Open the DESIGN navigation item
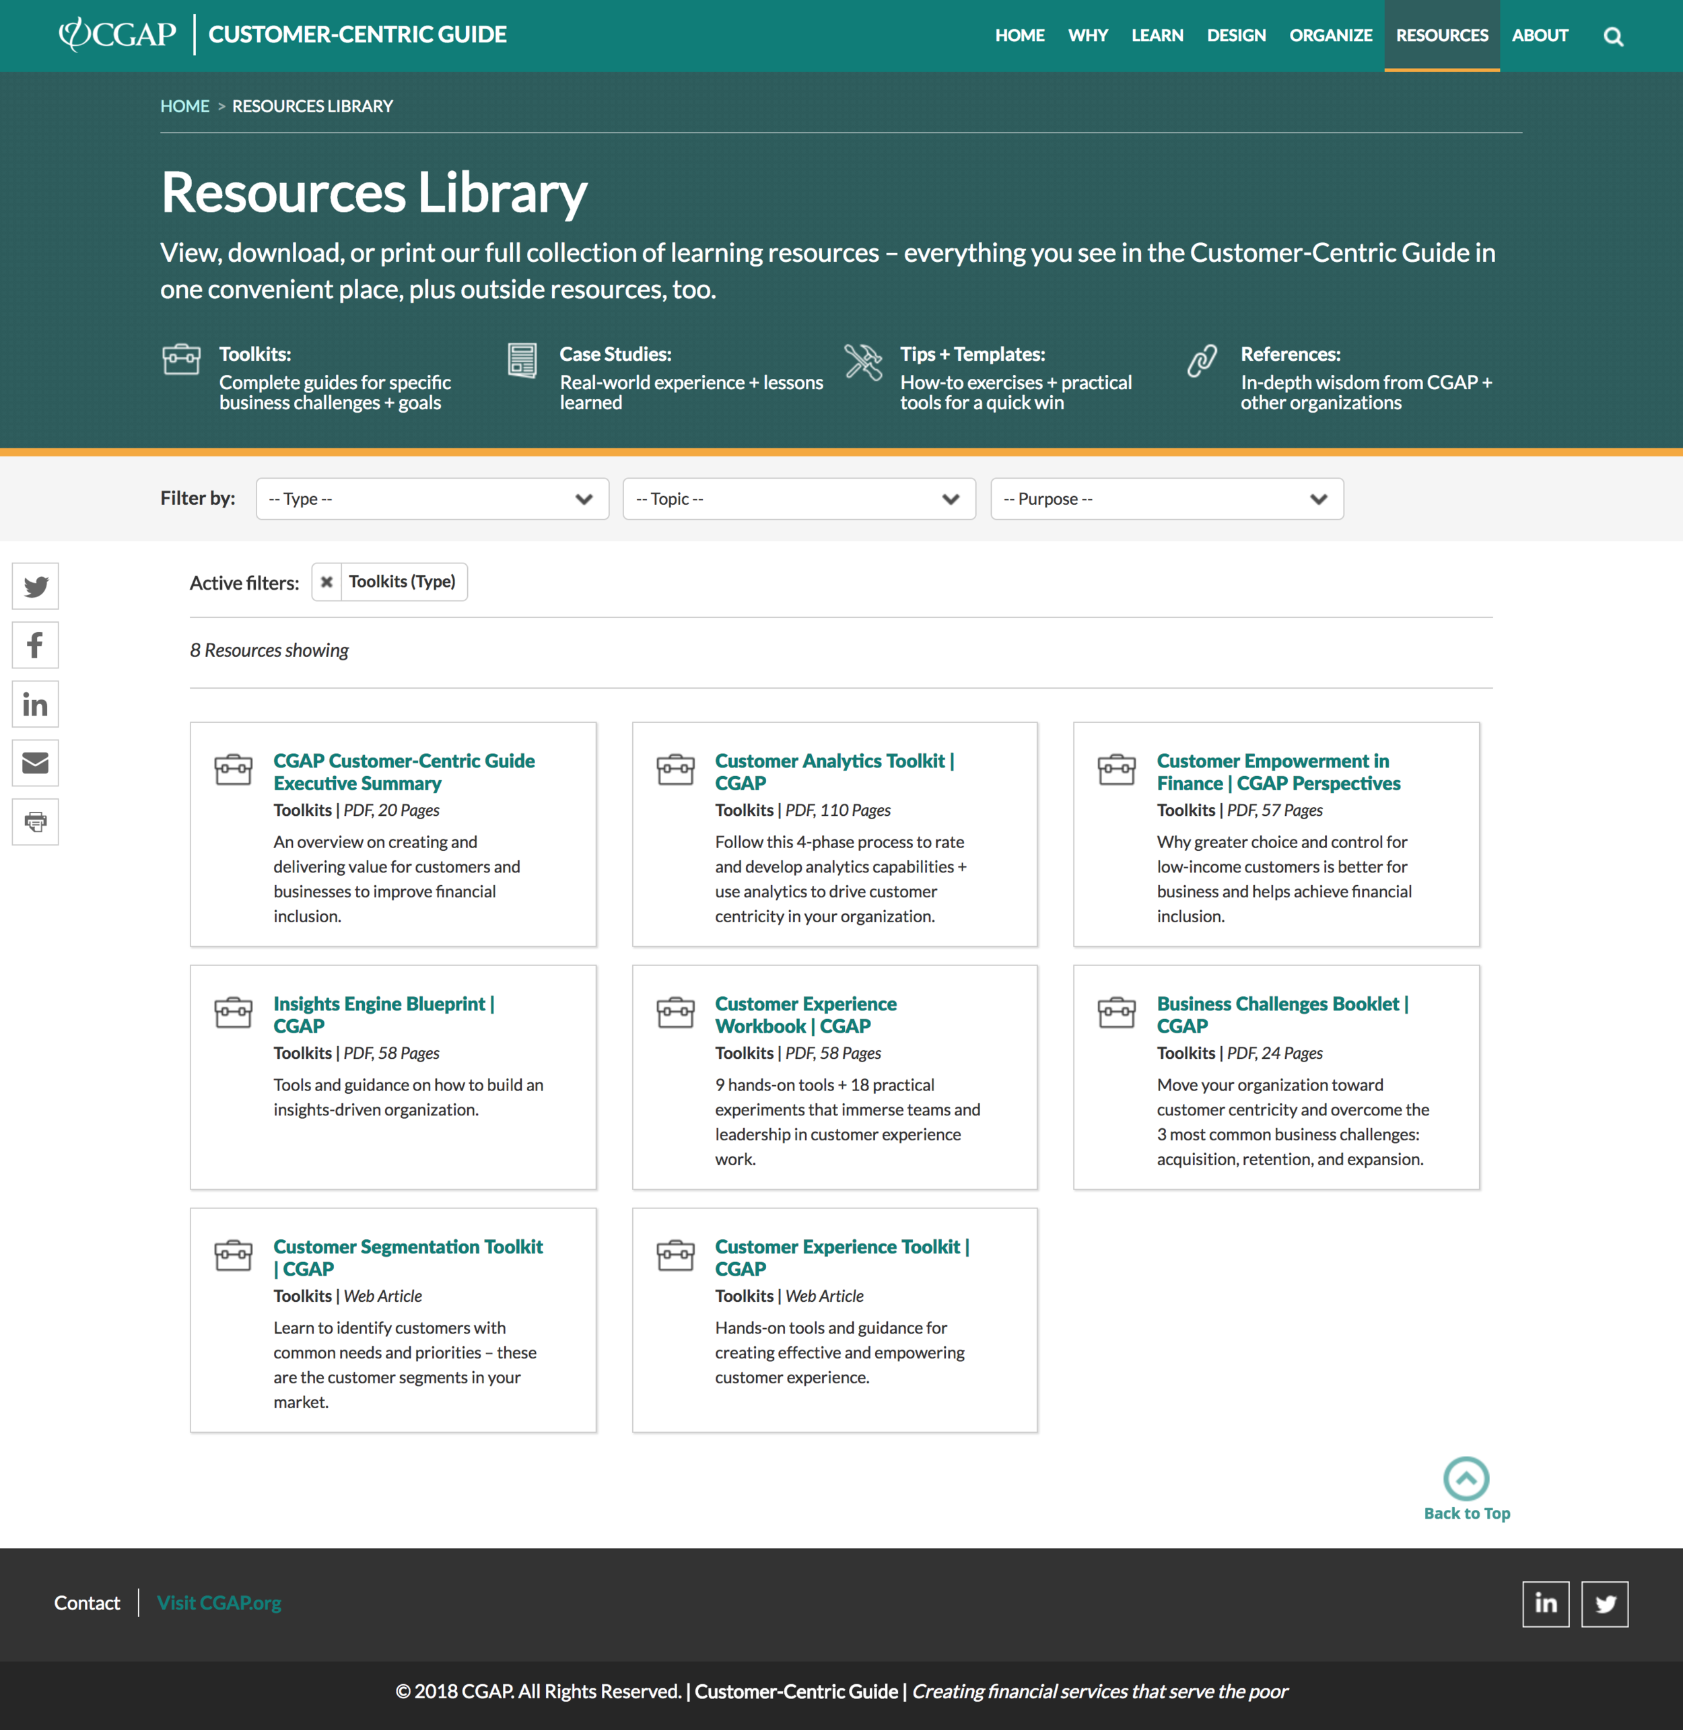Image resolution: width=1683 pixels, height=1730 pixels. pos(1236,36)
